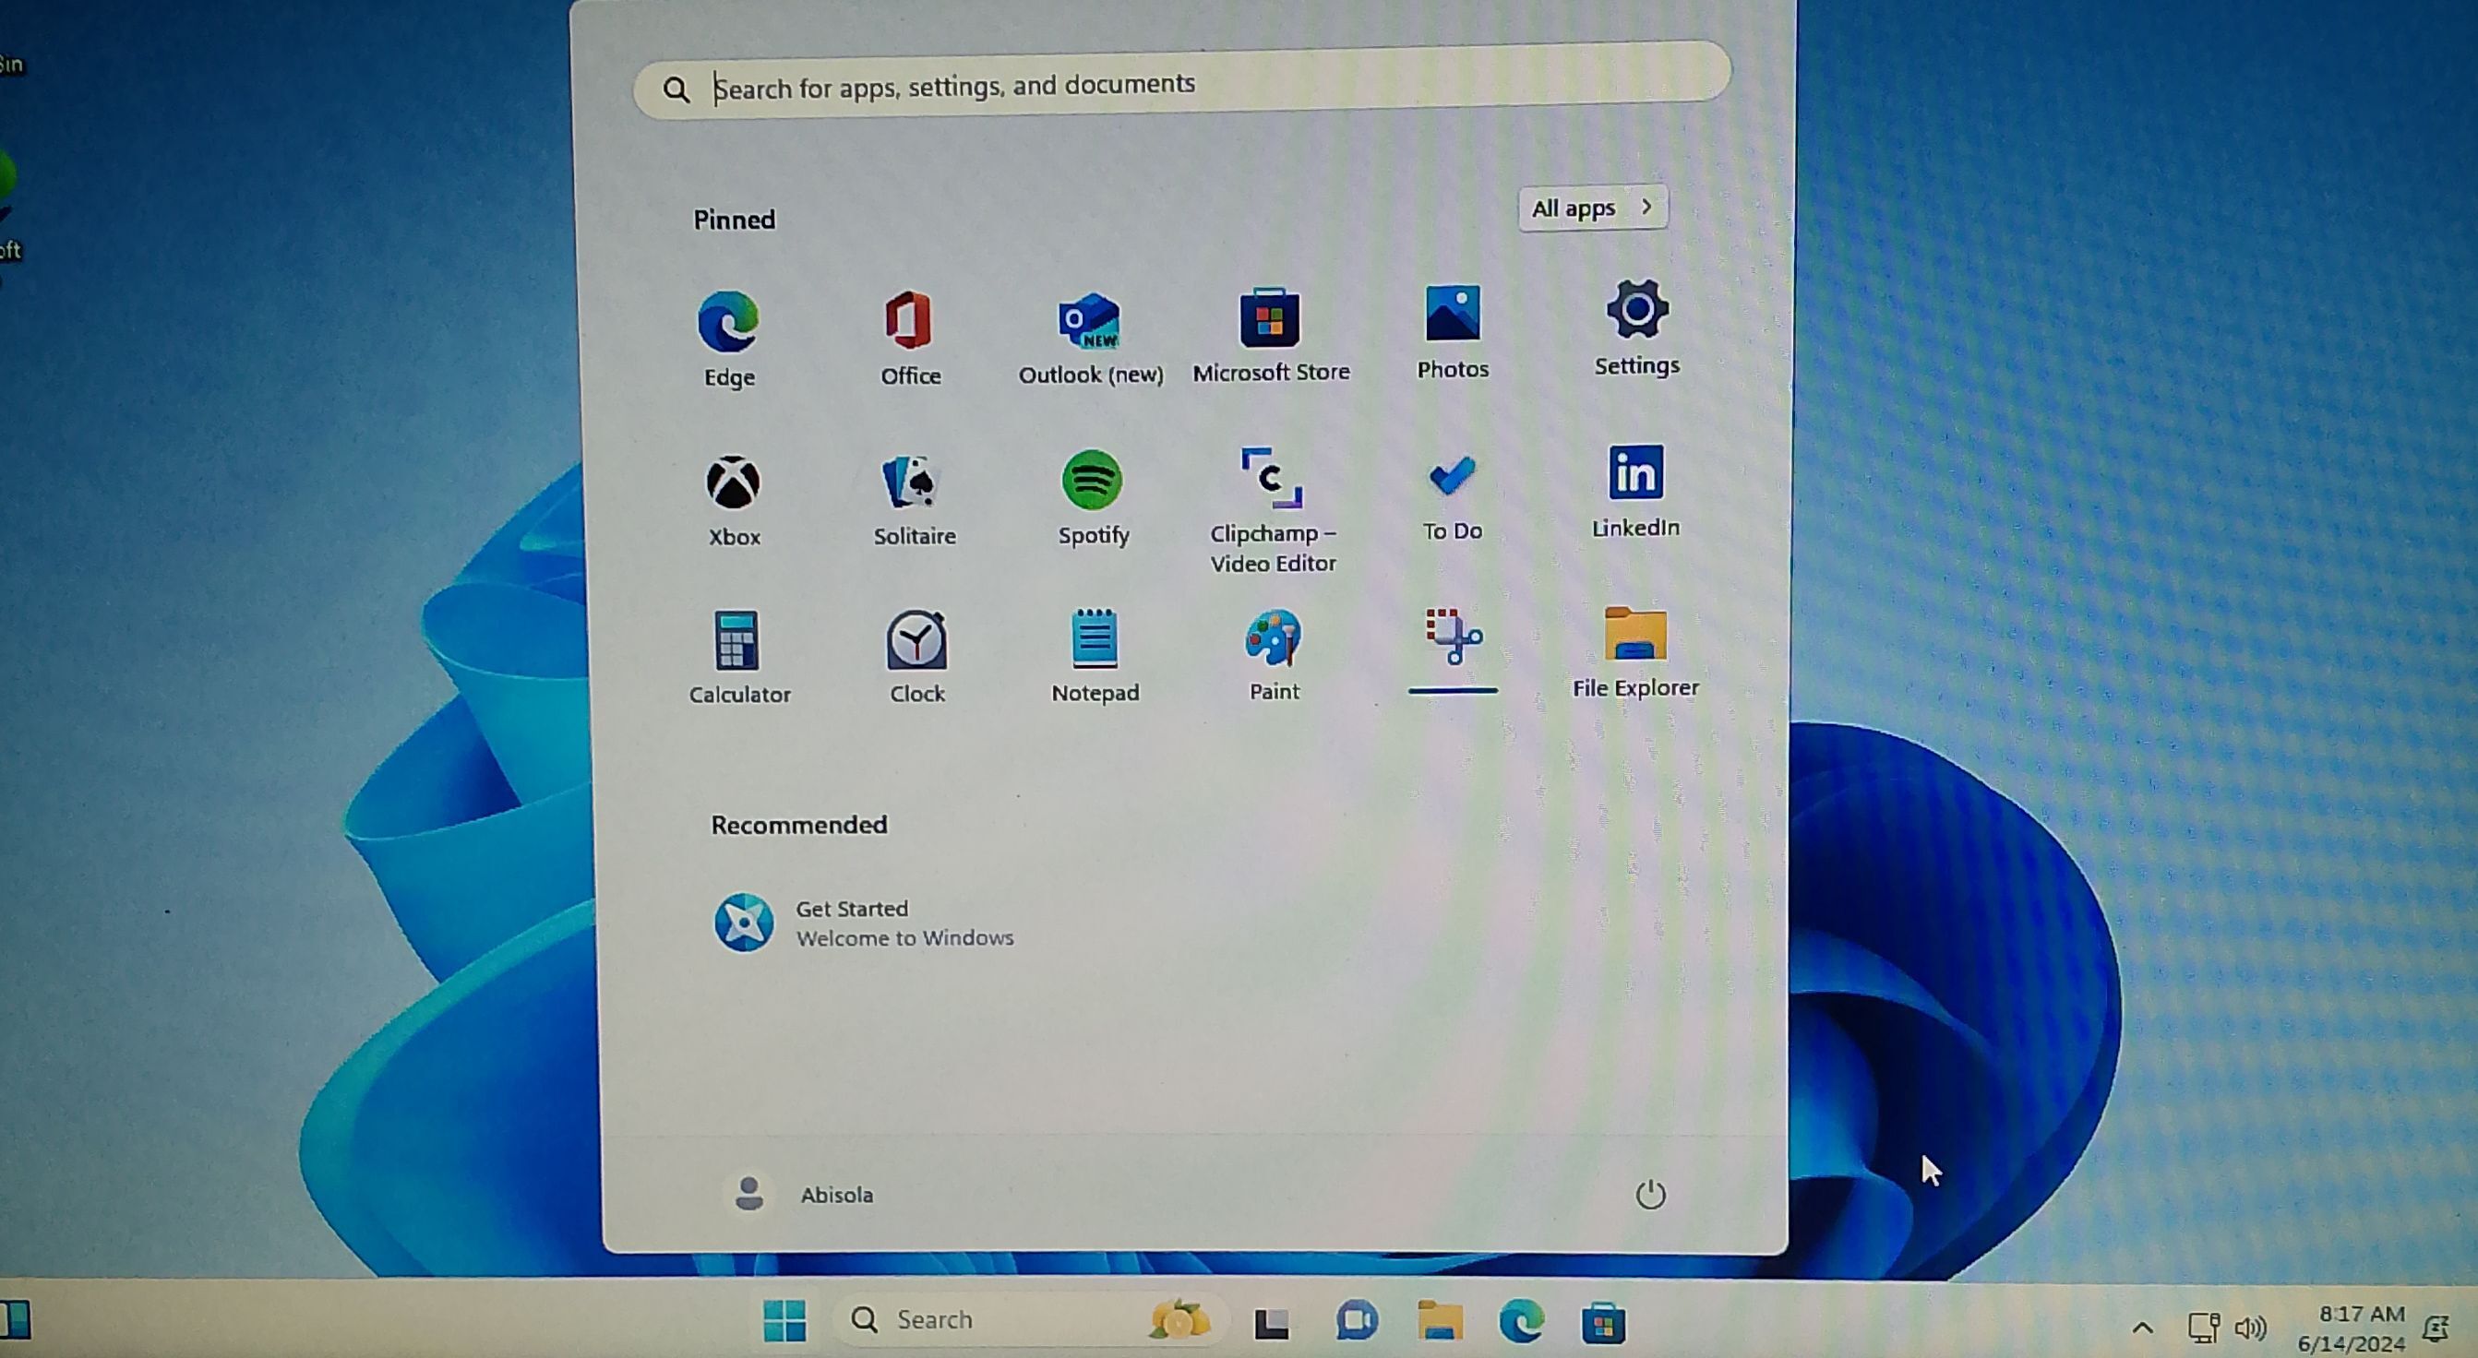Open the Spotify pinned app
This screenshot has width=2478, height=1358.
(1092, 482)
